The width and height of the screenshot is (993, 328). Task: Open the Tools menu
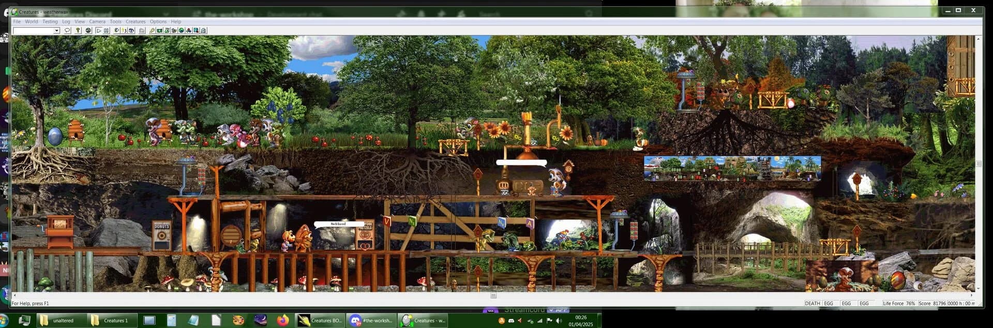(115, 22)
